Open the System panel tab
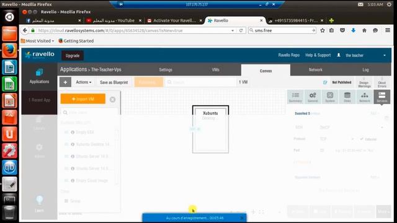Viewport: 397px width, 223px height. 330,97
